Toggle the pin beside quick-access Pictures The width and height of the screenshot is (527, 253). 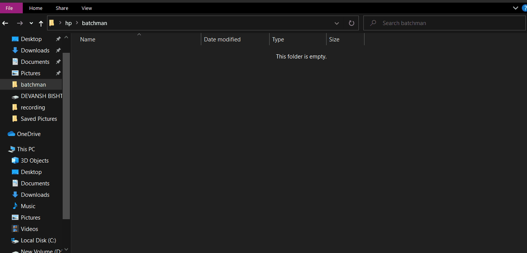pyautogui.click(x=58, y=73)
